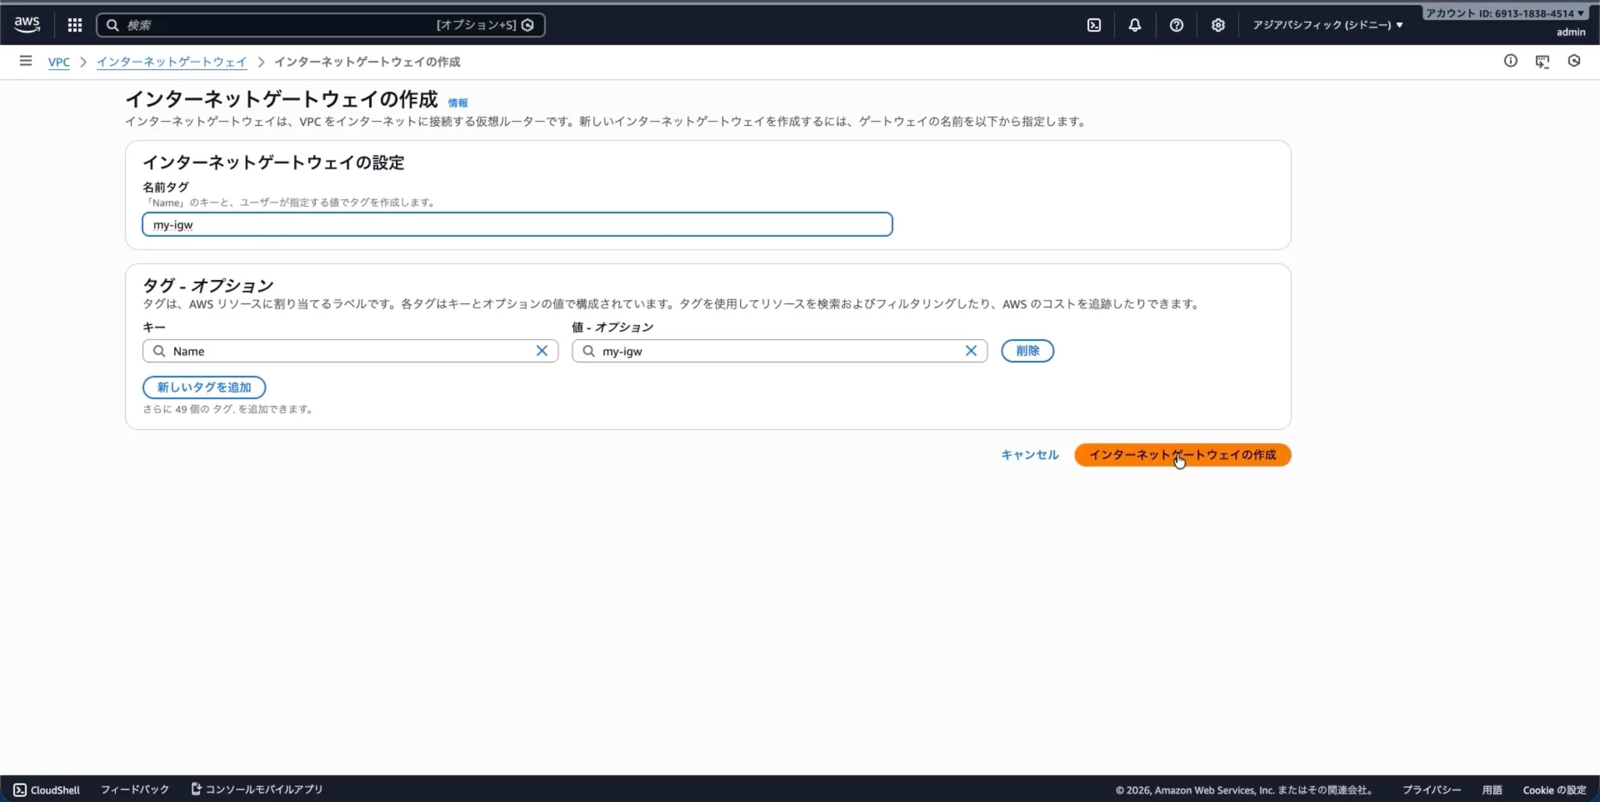
Task: Open the hamburger navigation menu
Action: 25,60
